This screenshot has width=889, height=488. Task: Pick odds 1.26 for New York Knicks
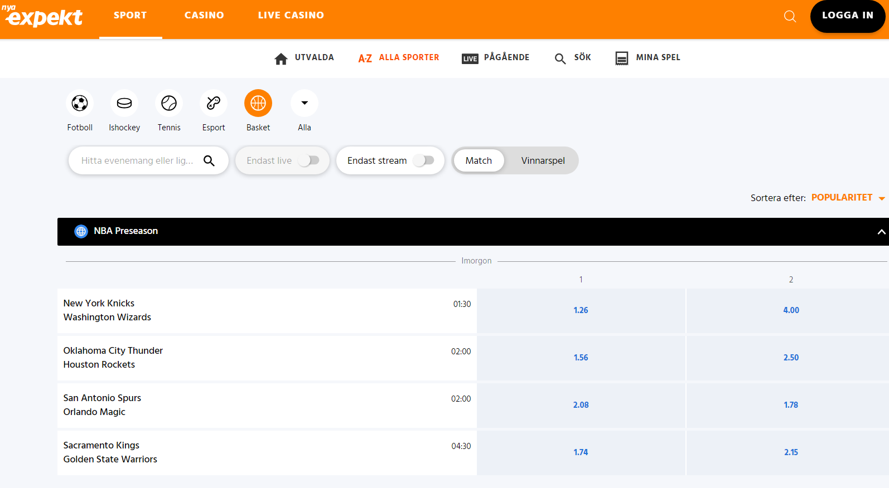[581, 310]
